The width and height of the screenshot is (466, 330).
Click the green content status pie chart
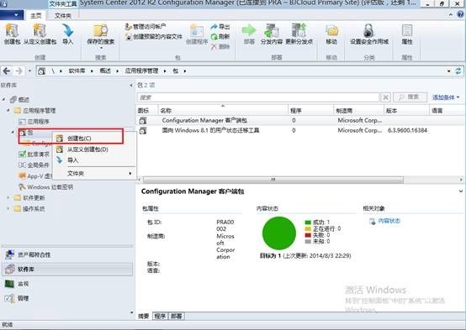click(x=278, y=233)
